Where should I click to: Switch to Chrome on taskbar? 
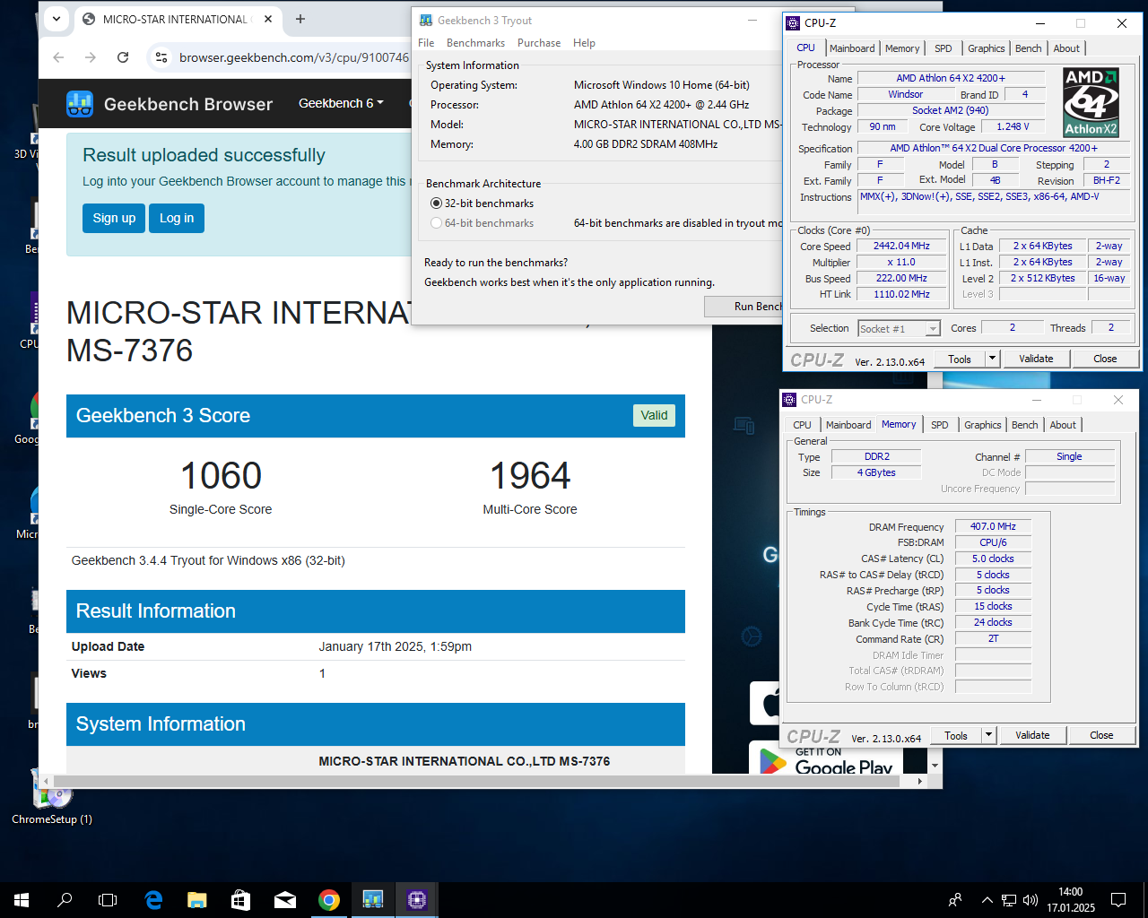[x=329, y=900]
